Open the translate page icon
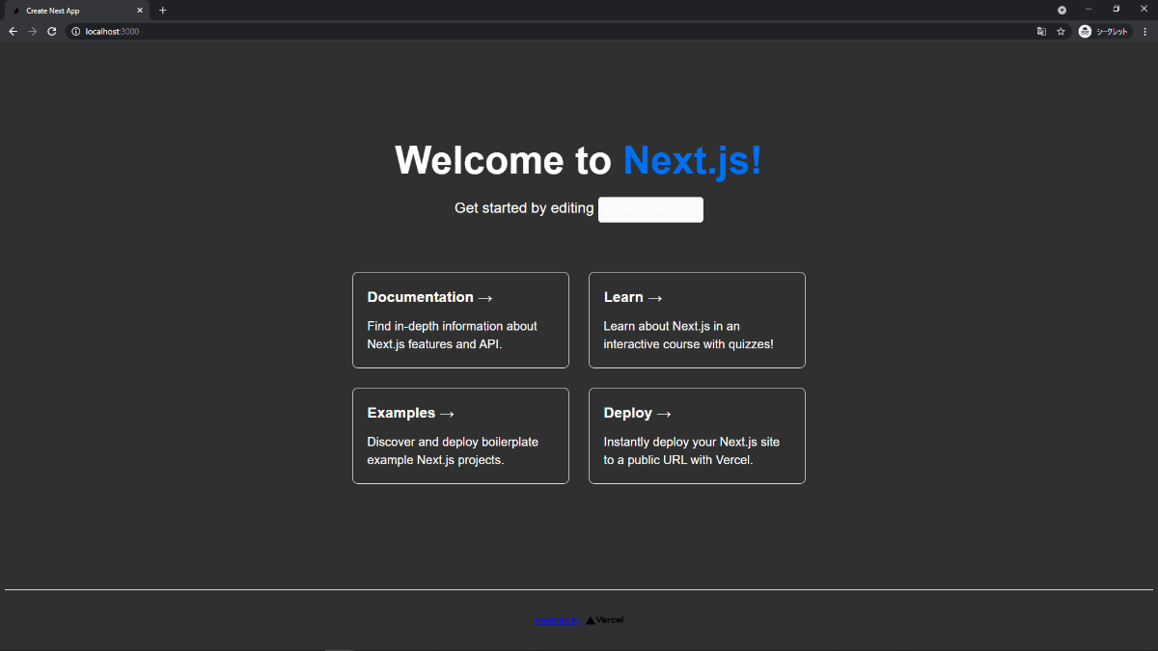Screen dimensions: 1158x651 pyautogui.click(x=1041, y=32)
